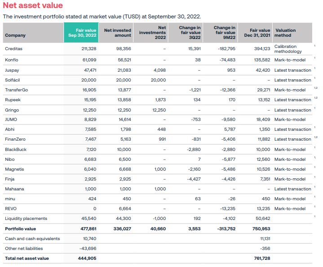Click the "Net asset value" heading
The height and width of the screenshot is (267, 323).
[x=33, y=6]
